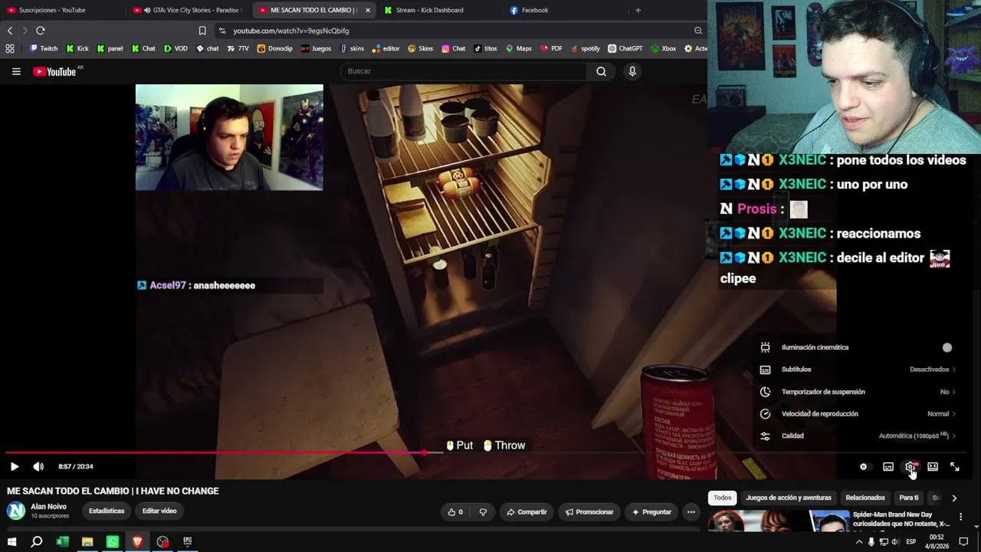Open File Explorer from the taskbar

87,542
